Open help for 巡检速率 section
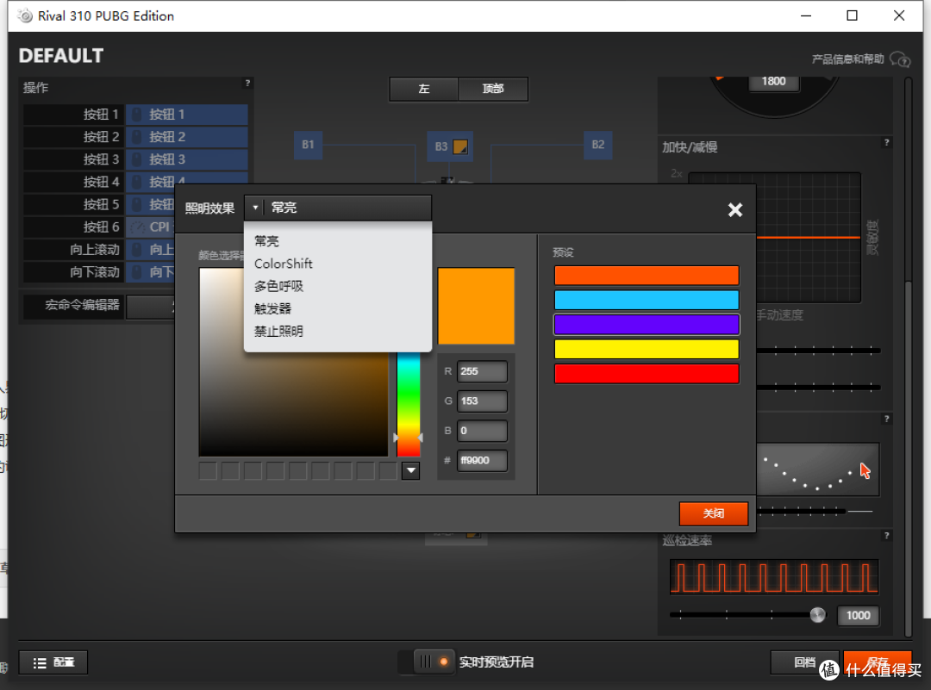 [x=886, y=535]
